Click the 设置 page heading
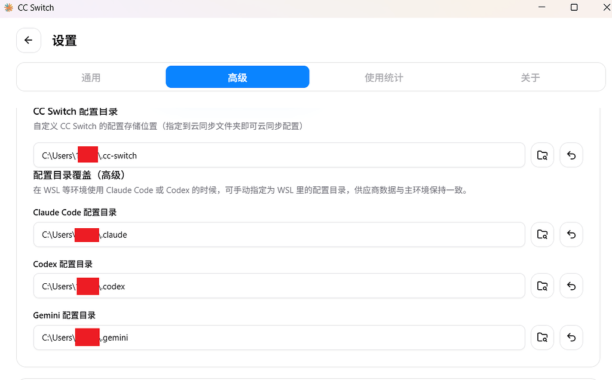 65,41
